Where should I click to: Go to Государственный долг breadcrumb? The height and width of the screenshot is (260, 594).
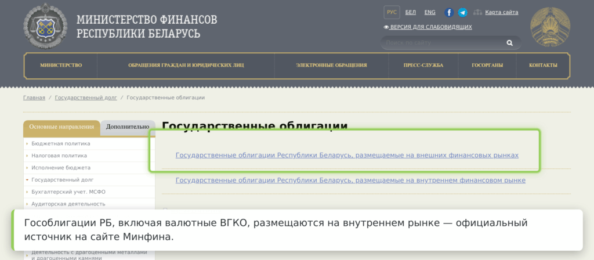86,98
